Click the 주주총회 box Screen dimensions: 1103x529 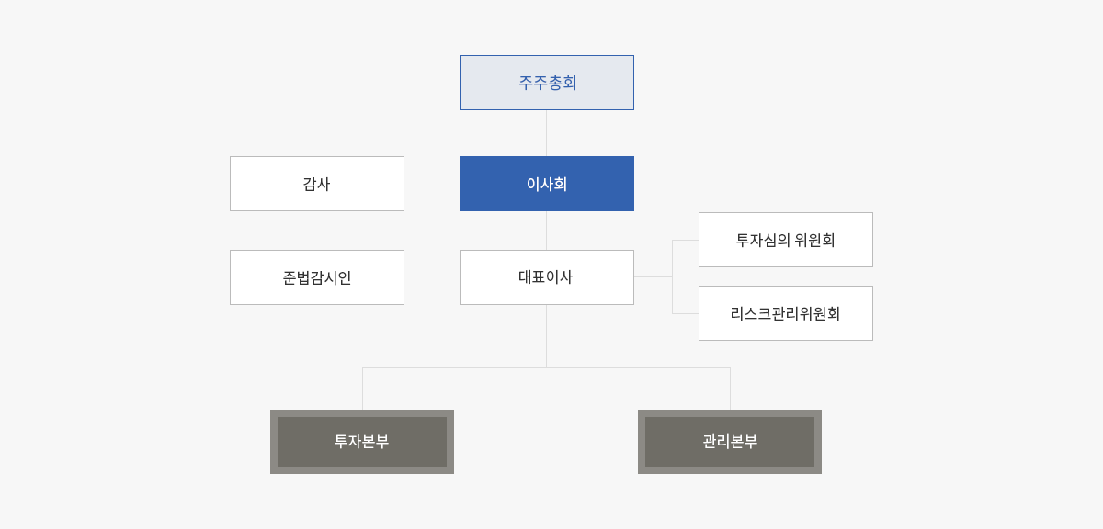point(547,83)
